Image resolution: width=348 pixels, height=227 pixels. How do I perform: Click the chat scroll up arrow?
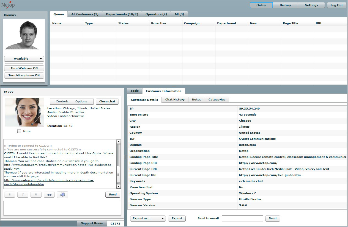click(x=119, y=142)
